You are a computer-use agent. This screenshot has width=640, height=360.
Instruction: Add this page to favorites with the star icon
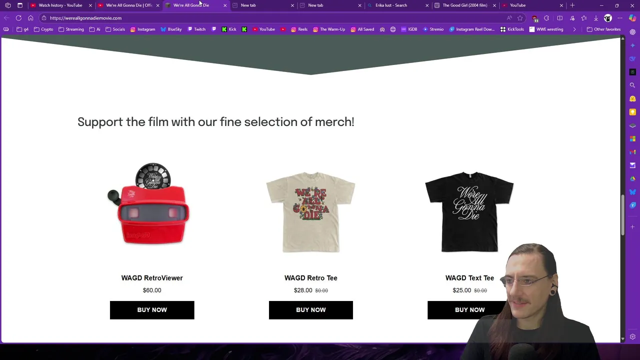(520, 18)
